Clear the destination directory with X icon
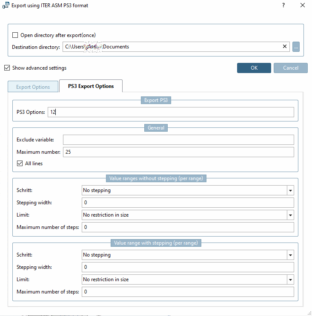 pos(285,47)
